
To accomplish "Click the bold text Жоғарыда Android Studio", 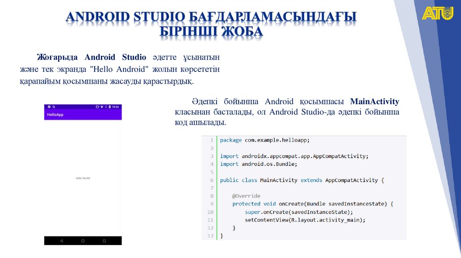I will point(91,57).
